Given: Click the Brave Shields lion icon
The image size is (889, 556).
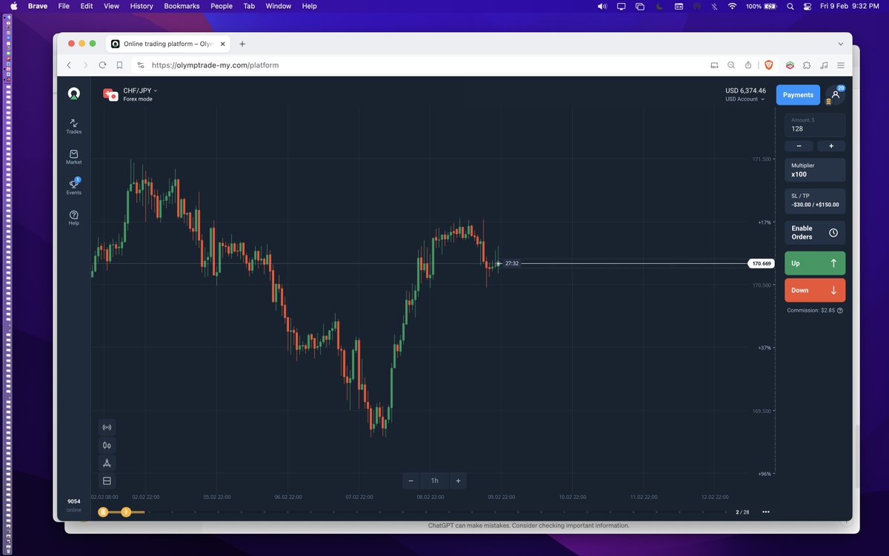Looking at the screenshot, I should (x=768, y=65).
